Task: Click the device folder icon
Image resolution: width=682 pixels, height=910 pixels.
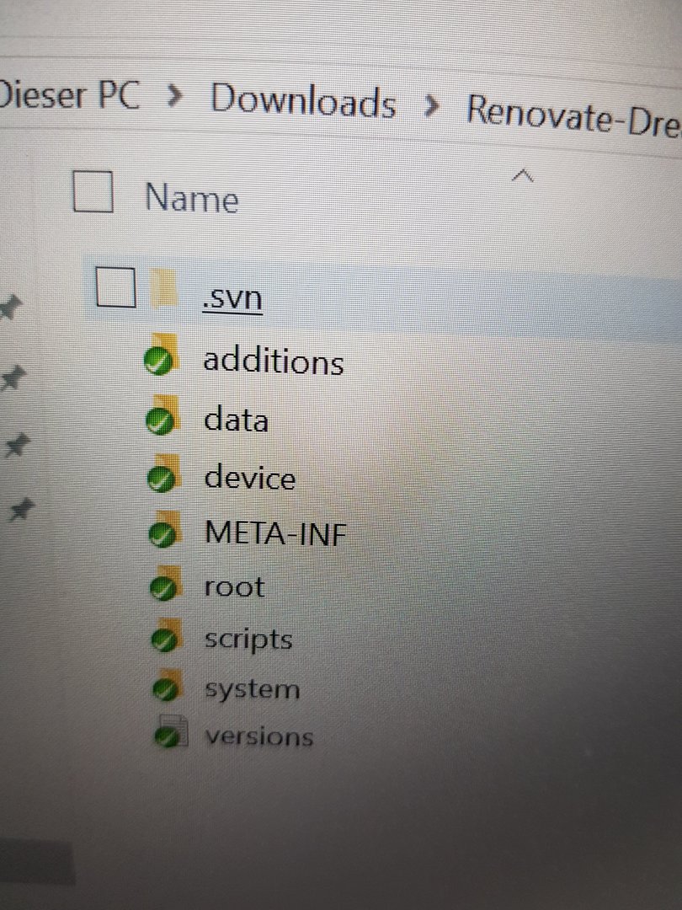Action: pos(163,473)
